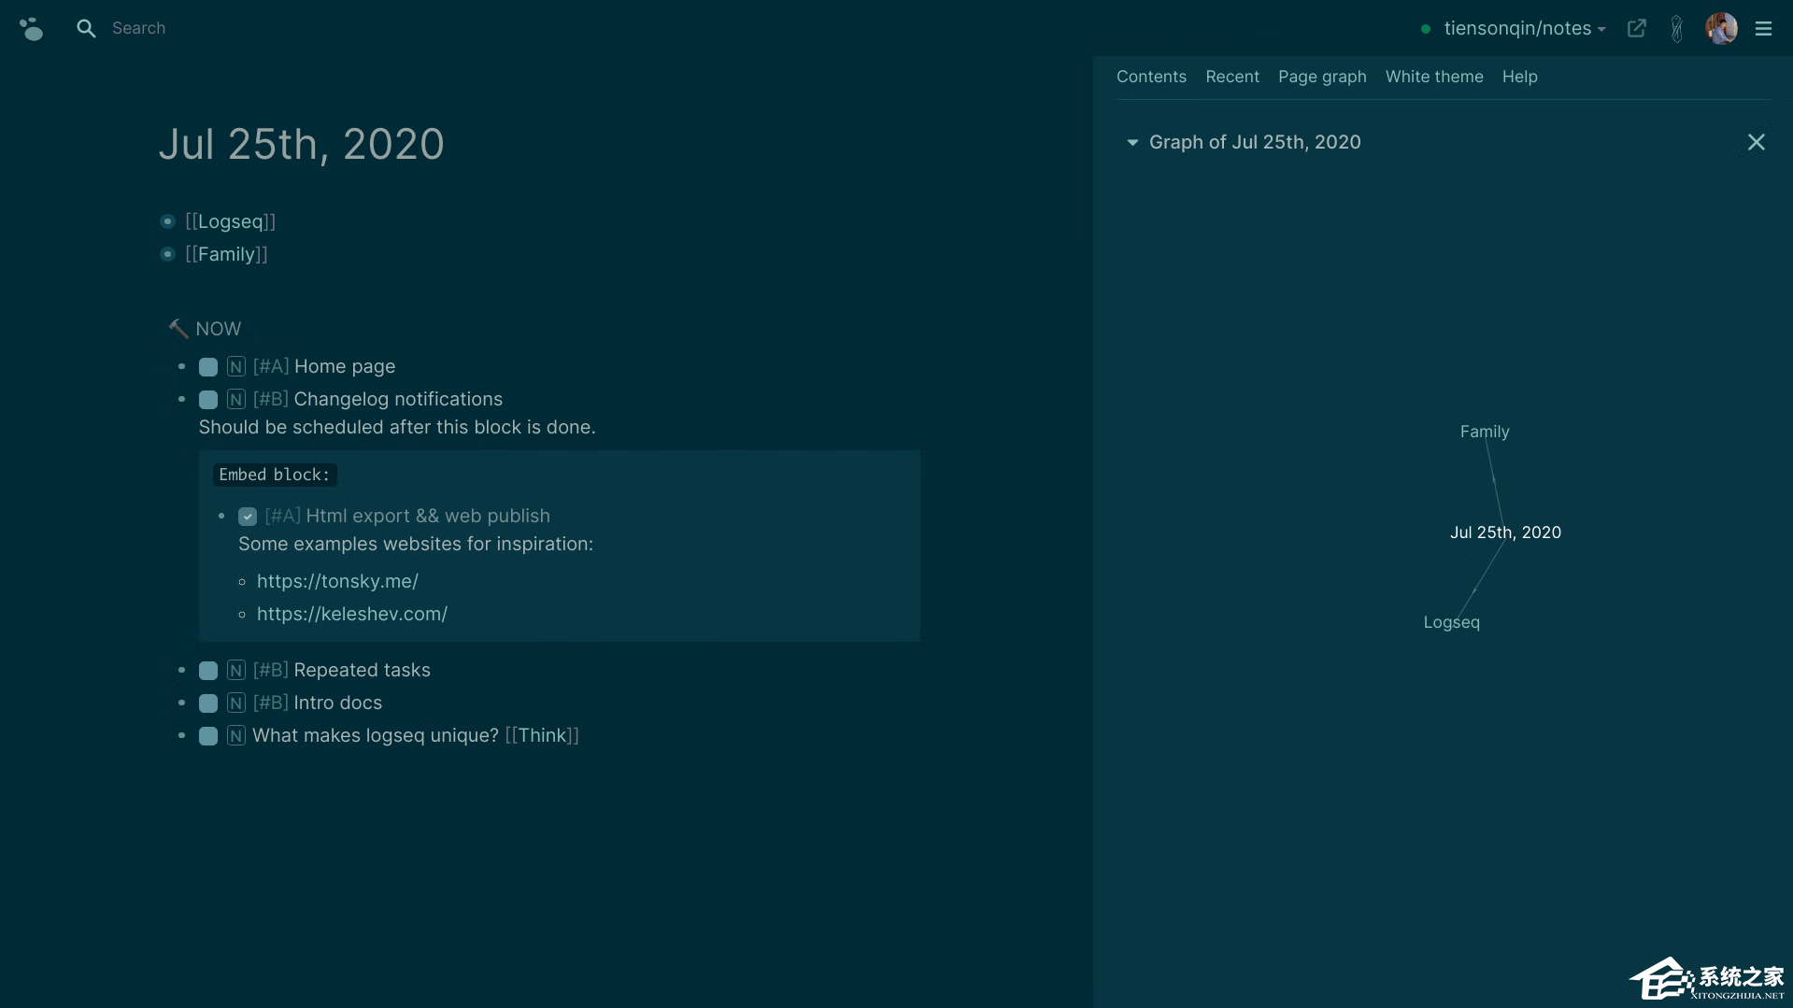The image size is (1793, 1008).
Task: Click the NOW heading text
Action: (219, 329)
